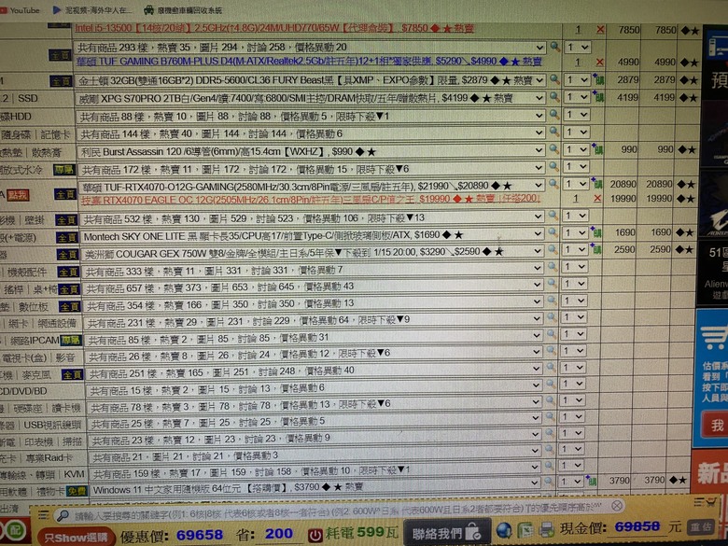Click the 專屬 badge on the 開放式水冷 row
Viewport: 728px width, 546px height.
tap(64, 170)
